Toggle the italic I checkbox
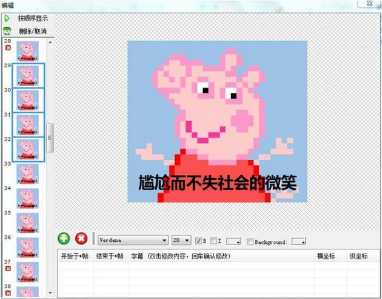This screenshot has width=382, height=299. pyautogui.click(x=213, y=241)
